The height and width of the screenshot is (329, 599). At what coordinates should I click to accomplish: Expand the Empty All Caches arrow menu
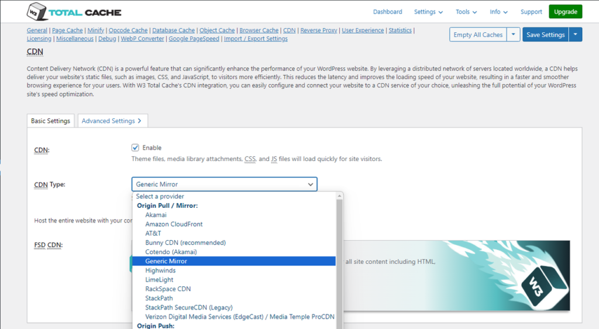tap(514, 35)
